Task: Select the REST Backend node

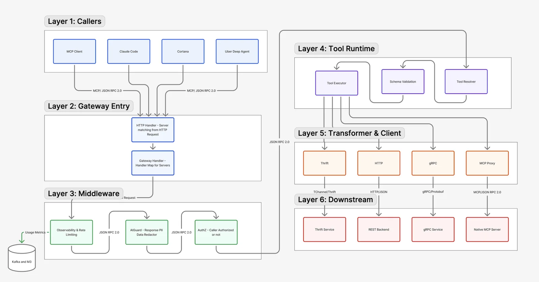Action: [379, 229]
